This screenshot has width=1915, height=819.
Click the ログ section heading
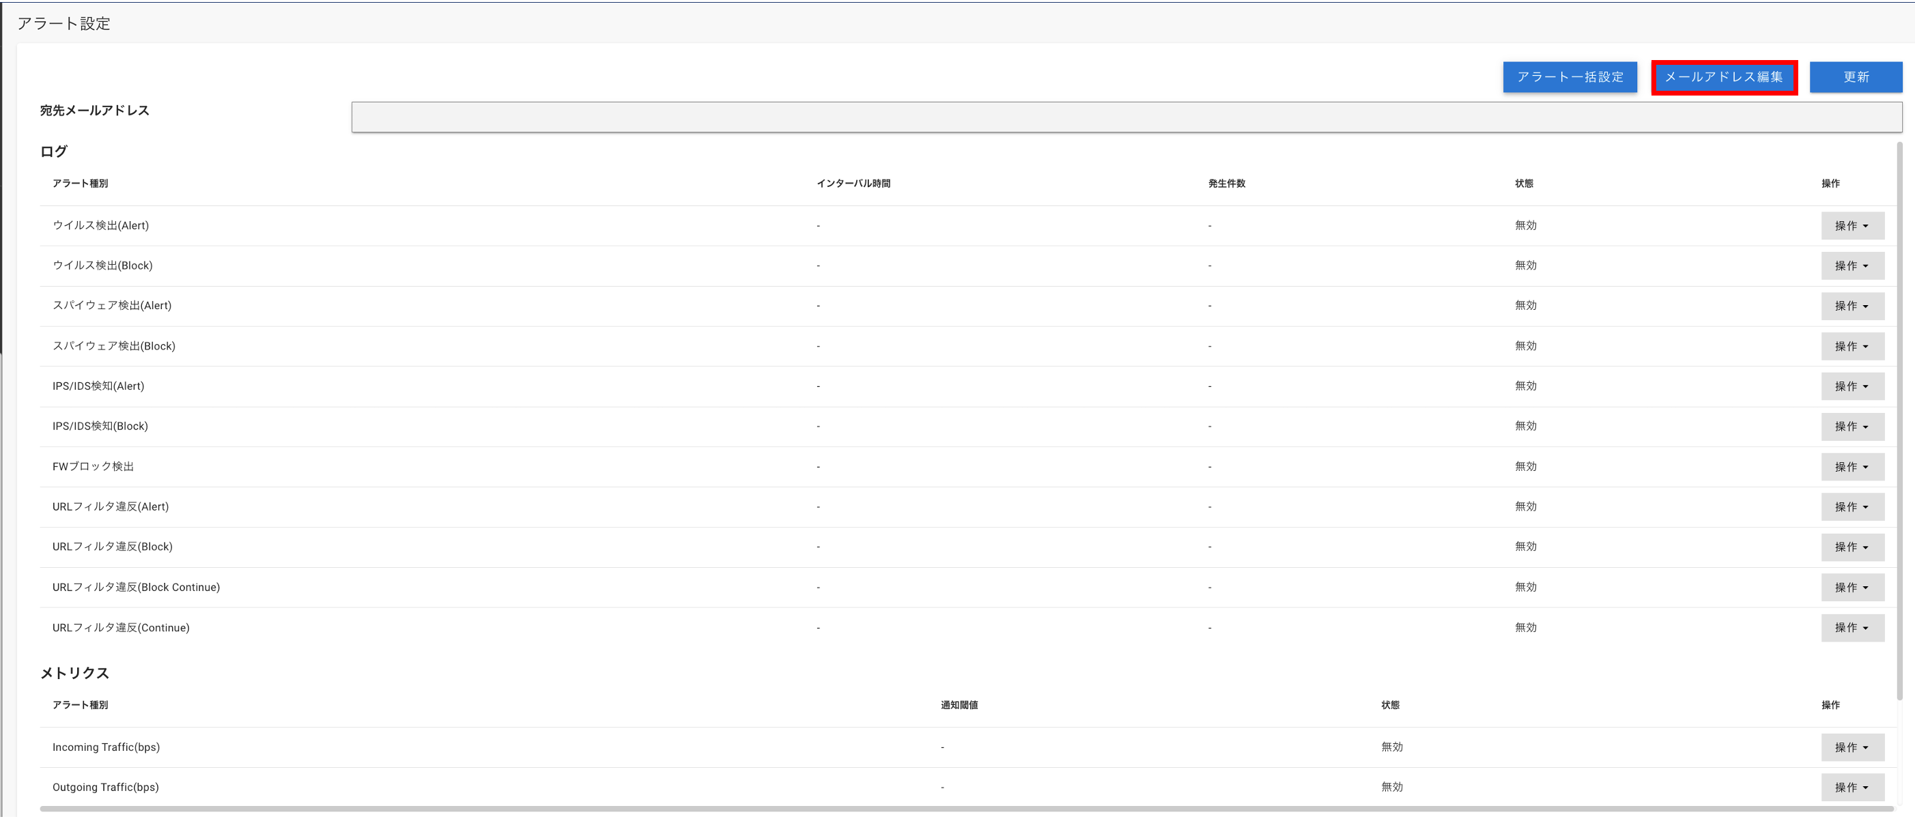pos(53,152)
